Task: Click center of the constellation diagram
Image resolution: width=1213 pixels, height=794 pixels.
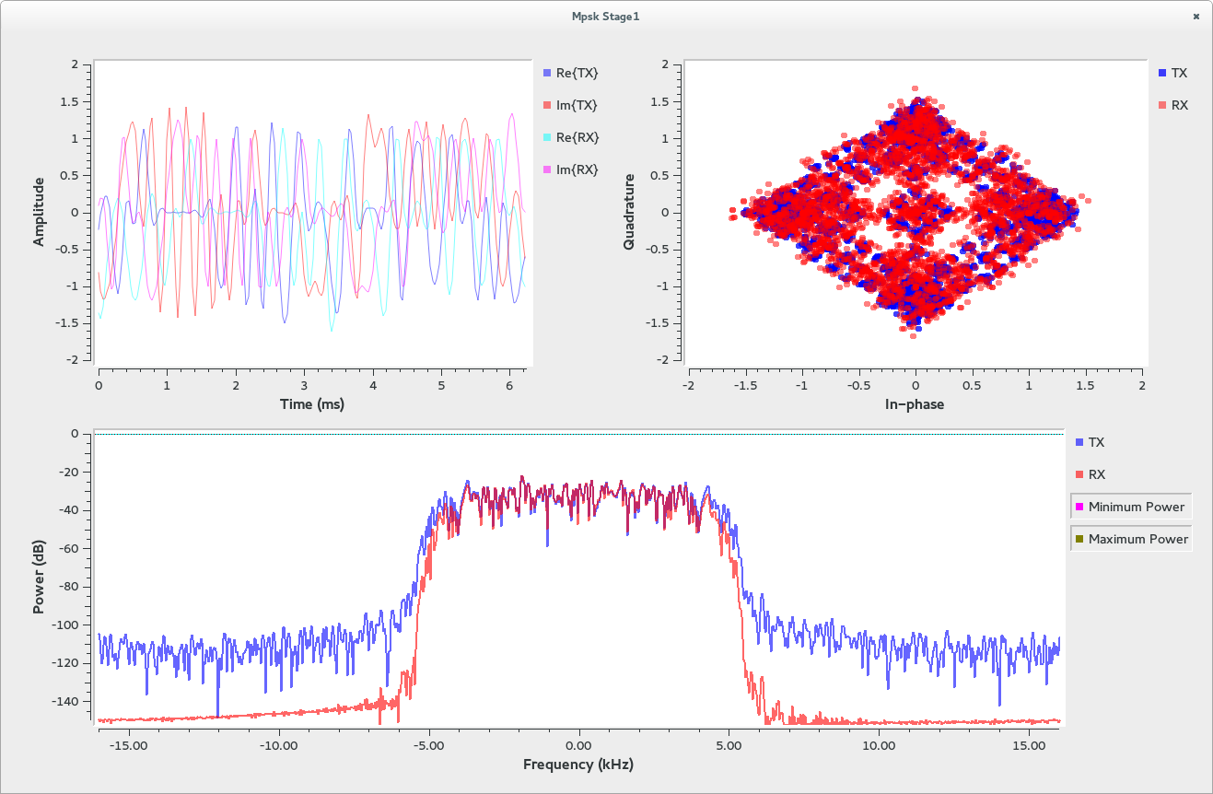Action: click(915, 212)
